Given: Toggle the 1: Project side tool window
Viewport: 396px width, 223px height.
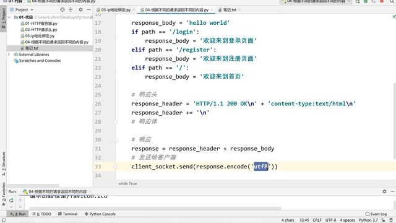Looking at the screenshot, I should pyautogui.click(x=4, y=19).
